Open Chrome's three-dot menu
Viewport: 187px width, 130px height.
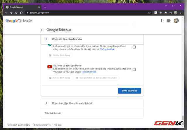(181, 13)
